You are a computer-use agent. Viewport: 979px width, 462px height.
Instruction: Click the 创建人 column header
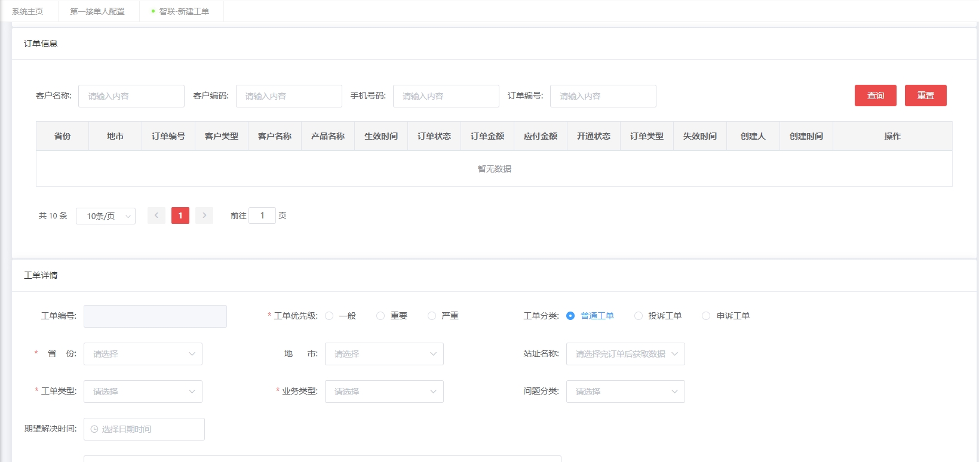[x=753, y=136]
